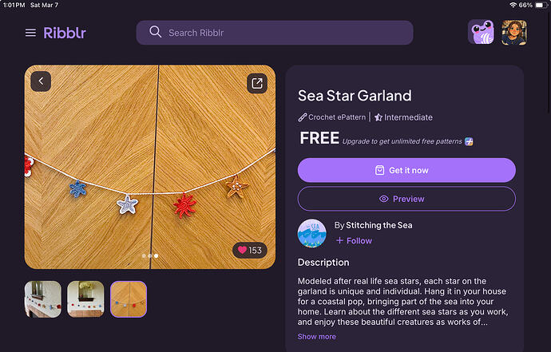The height and width of the screenshot is (352, 551).
Task: Click the Search Ribblr field
Action: tap(275, 33)
